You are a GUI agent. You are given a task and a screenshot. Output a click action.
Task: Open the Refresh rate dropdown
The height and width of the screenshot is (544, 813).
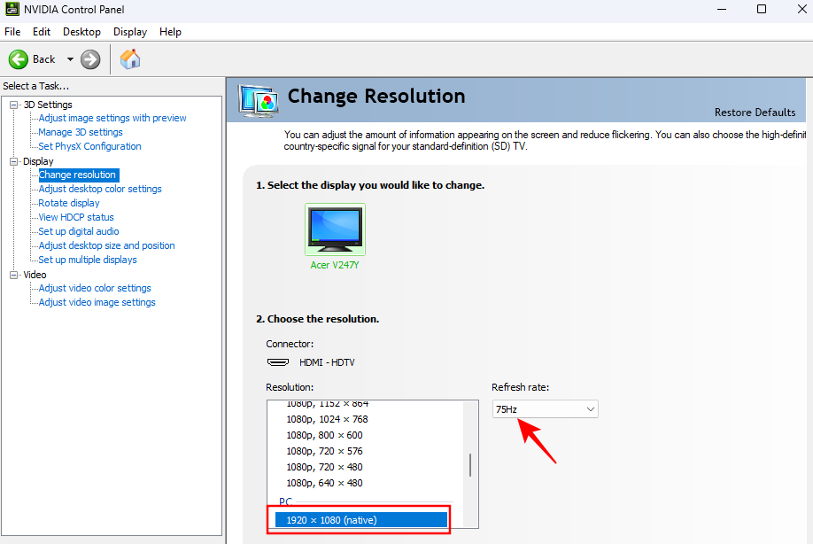click(546, 408)
